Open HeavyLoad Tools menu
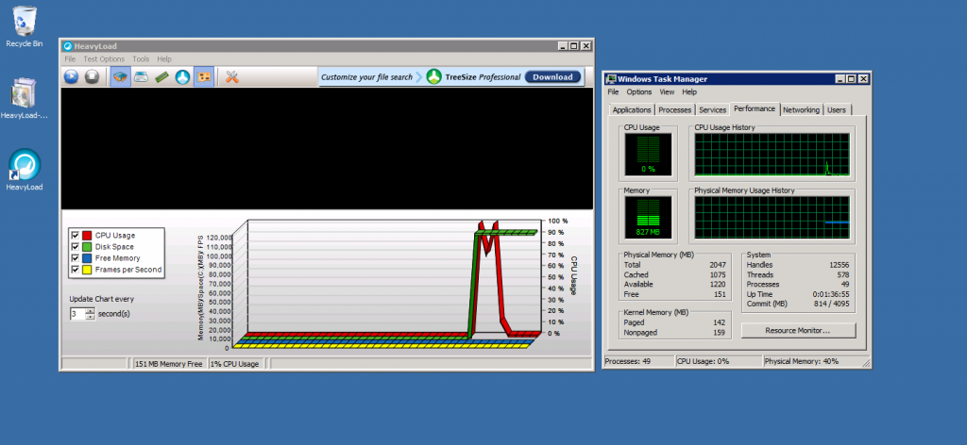 pyautogui.click(x=141, y=59)
